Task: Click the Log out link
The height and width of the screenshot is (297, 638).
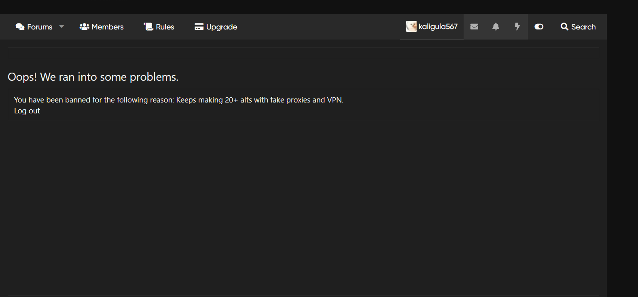Action: point(27,111)
